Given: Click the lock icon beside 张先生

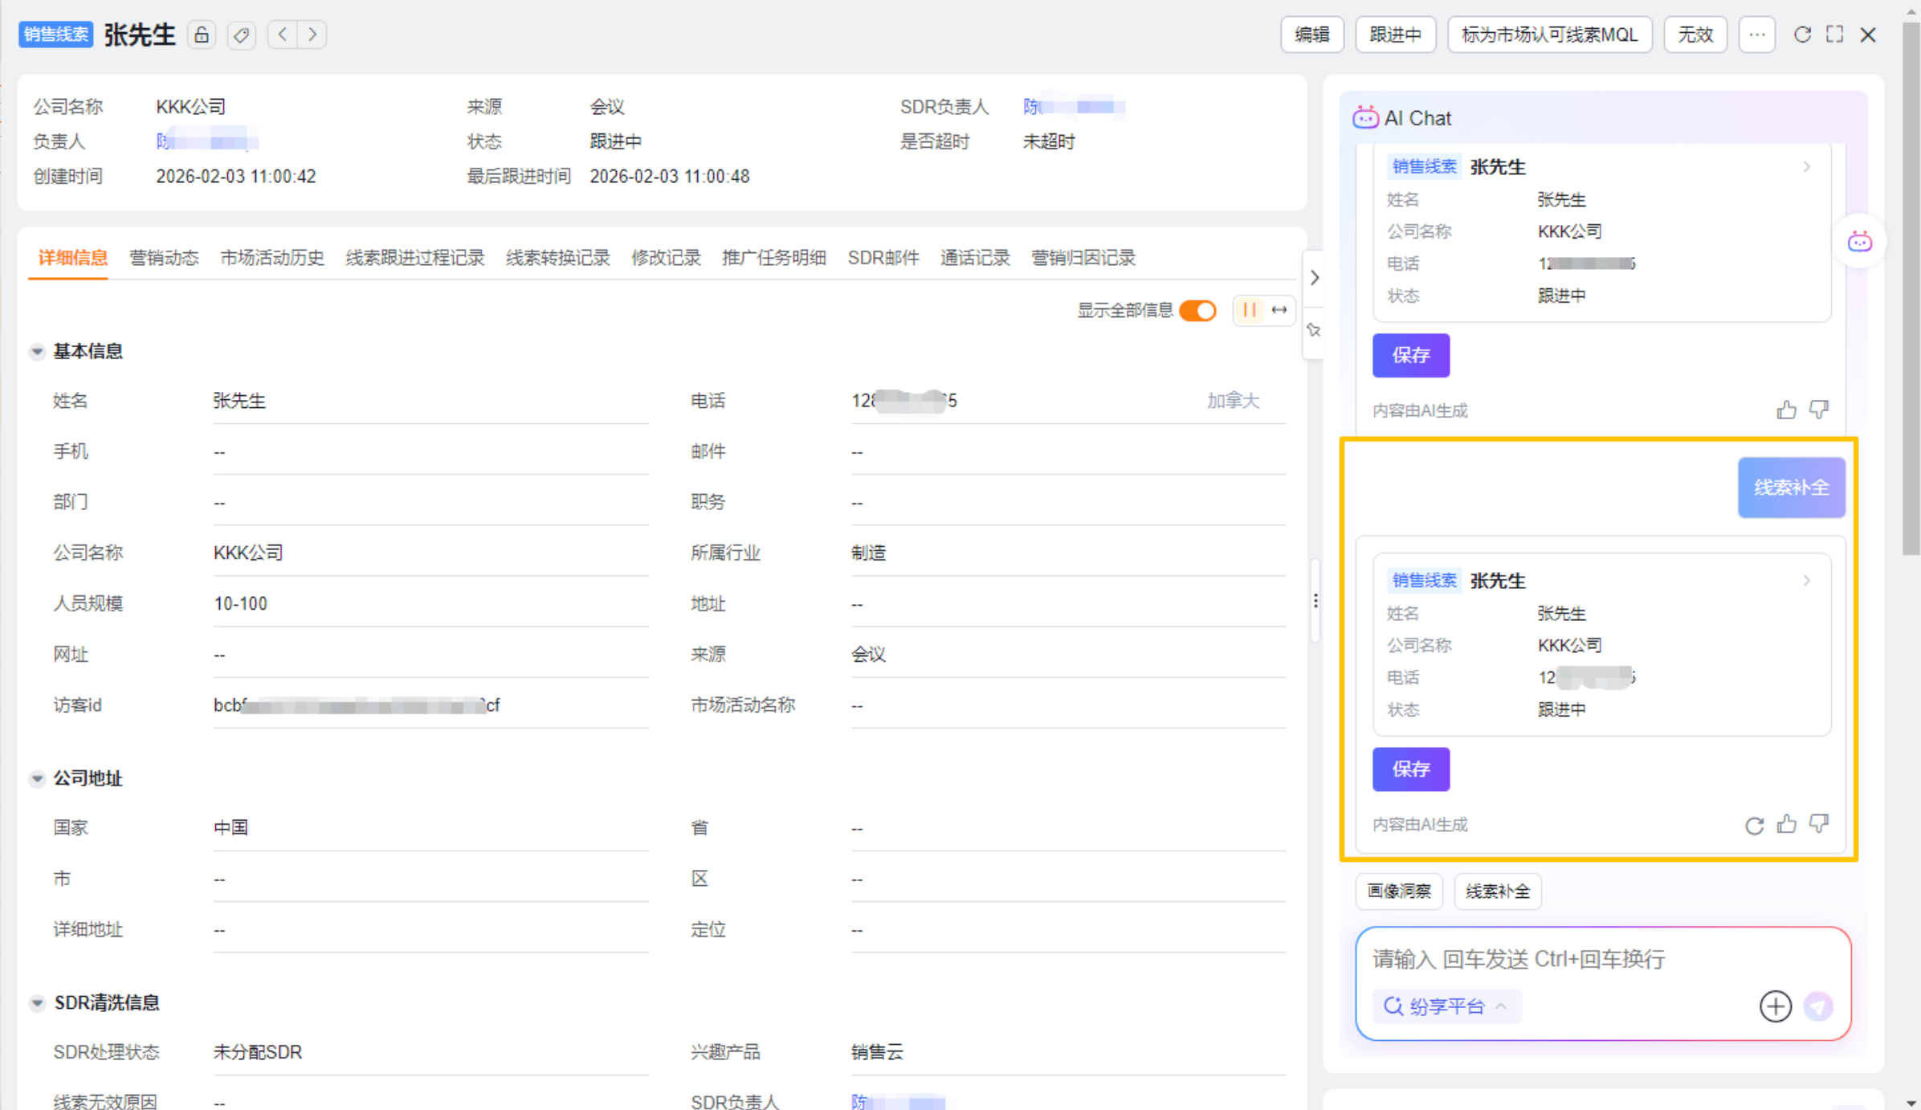Looking at the screenshot, I should [202, 35].
